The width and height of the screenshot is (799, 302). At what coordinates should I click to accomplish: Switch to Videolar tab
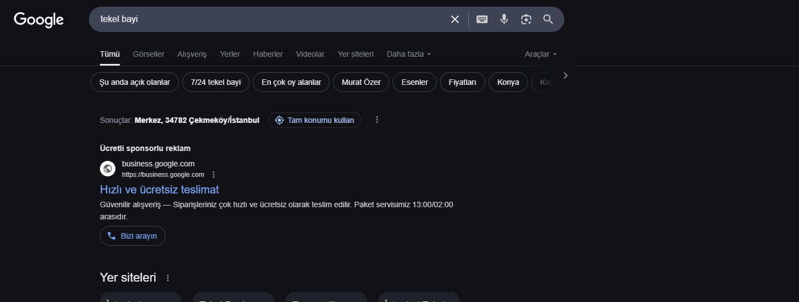click(x=310, y=54)
